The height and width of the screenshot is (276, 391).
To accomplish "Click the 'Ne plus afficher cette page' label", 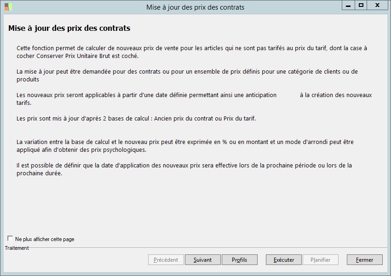I will [45, 239].
